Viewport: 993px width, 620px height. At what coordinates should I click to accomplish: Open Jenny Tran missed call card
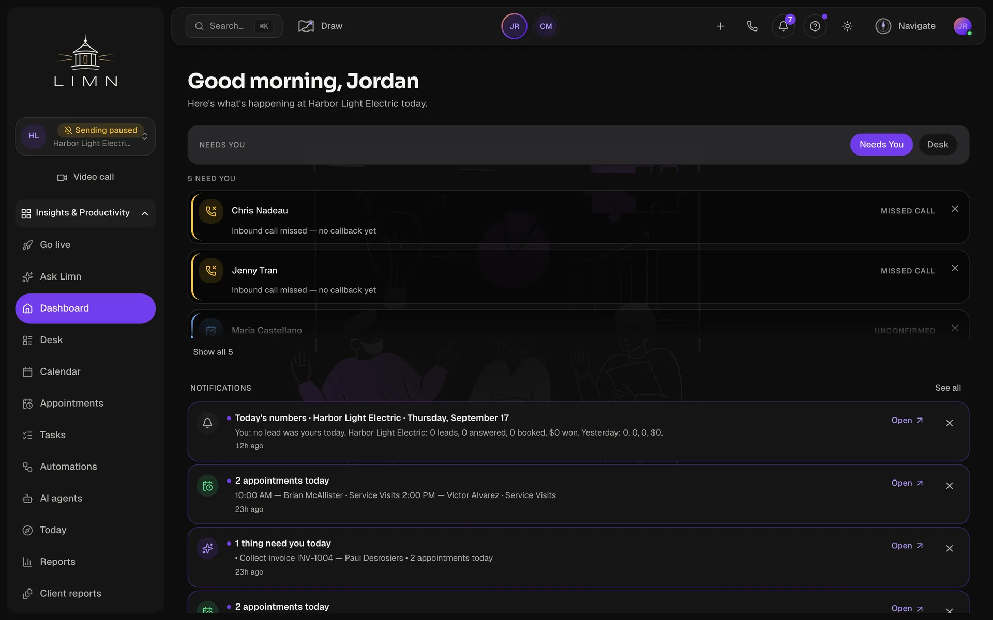click(578, 276)
